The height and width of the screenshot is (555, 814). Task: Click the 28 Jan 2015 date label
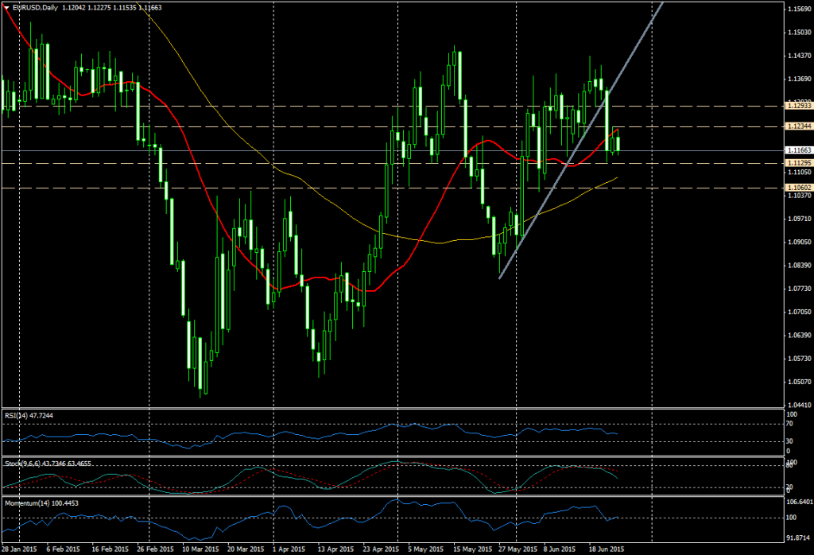pos(20,549)
